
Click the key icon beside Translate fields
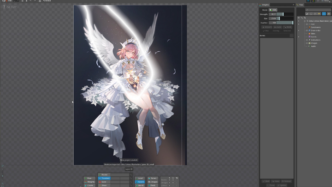[x=131, y=178]
